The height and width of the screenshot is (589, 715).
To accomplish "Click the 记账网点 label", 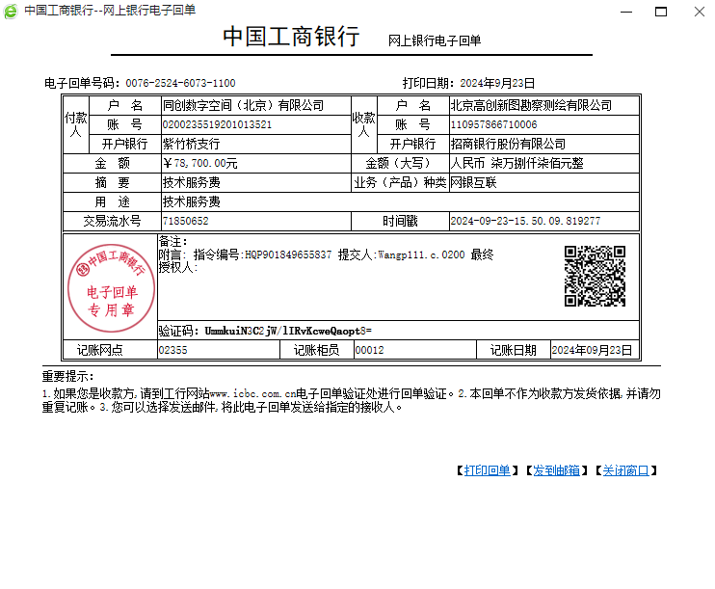I will tap(100, 350).
